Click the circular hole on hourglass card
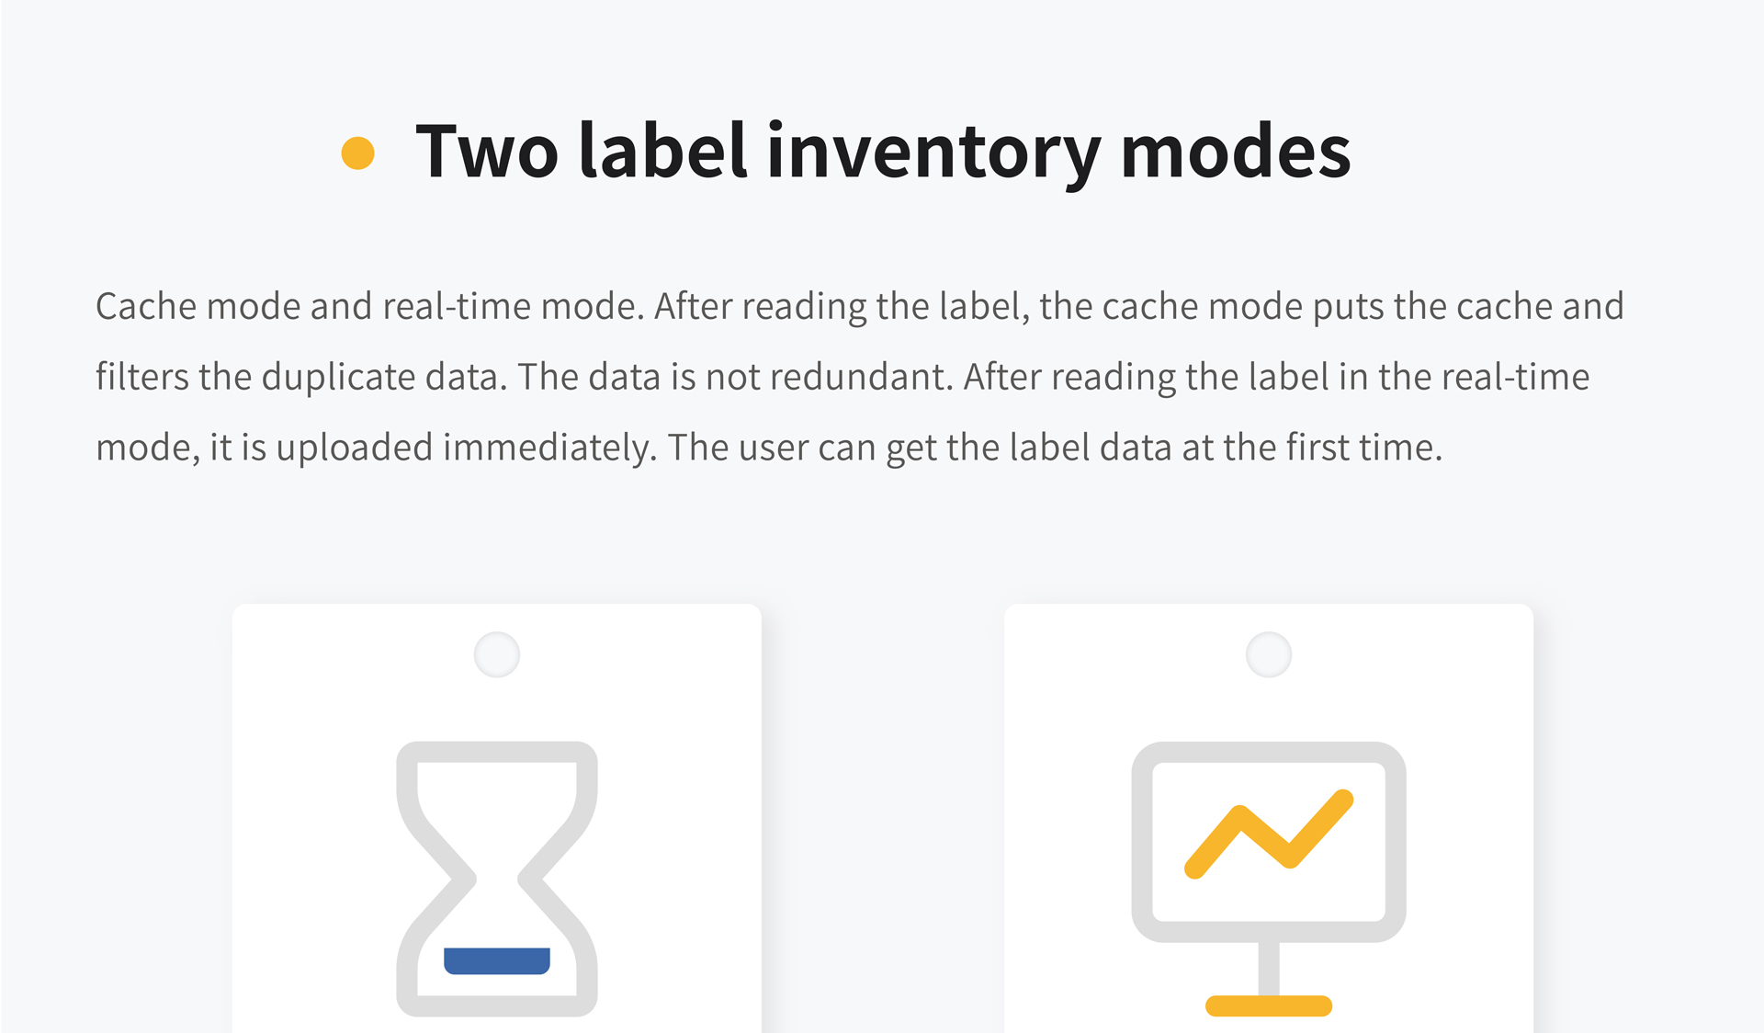This screenshot has width=1764, height=1033. tap(497, 655)
